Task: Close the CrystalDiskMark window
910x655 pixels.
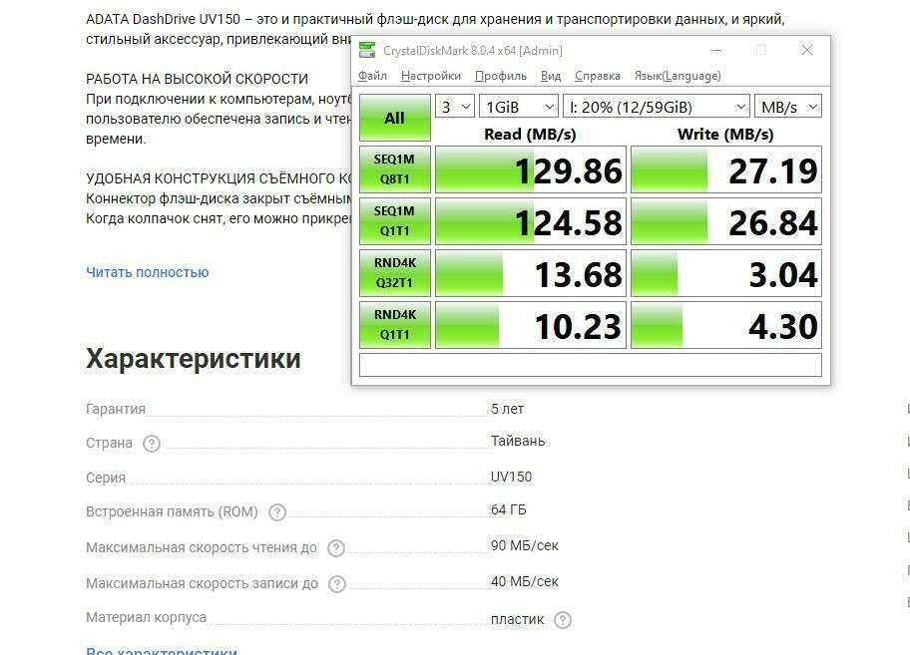Action: (x=806, y=51)
